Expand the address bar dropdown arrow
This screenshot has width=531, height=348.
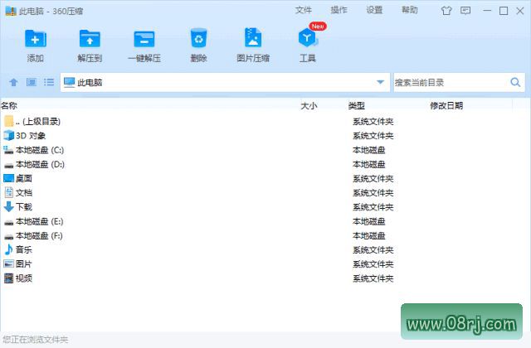point(380,82)
